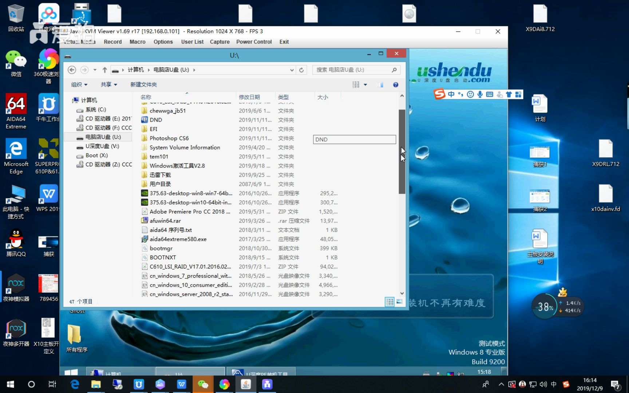Select Boot (X:) drive in tree
Viewport: 629px width, 393px height.
pyautogui.click(x=96, y=155)
